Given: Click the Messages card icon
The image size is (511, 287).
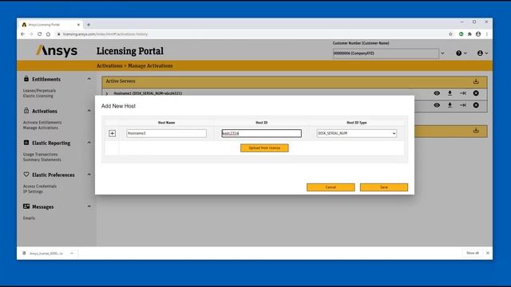Looking at the screenshot, I should coord(26,206).
